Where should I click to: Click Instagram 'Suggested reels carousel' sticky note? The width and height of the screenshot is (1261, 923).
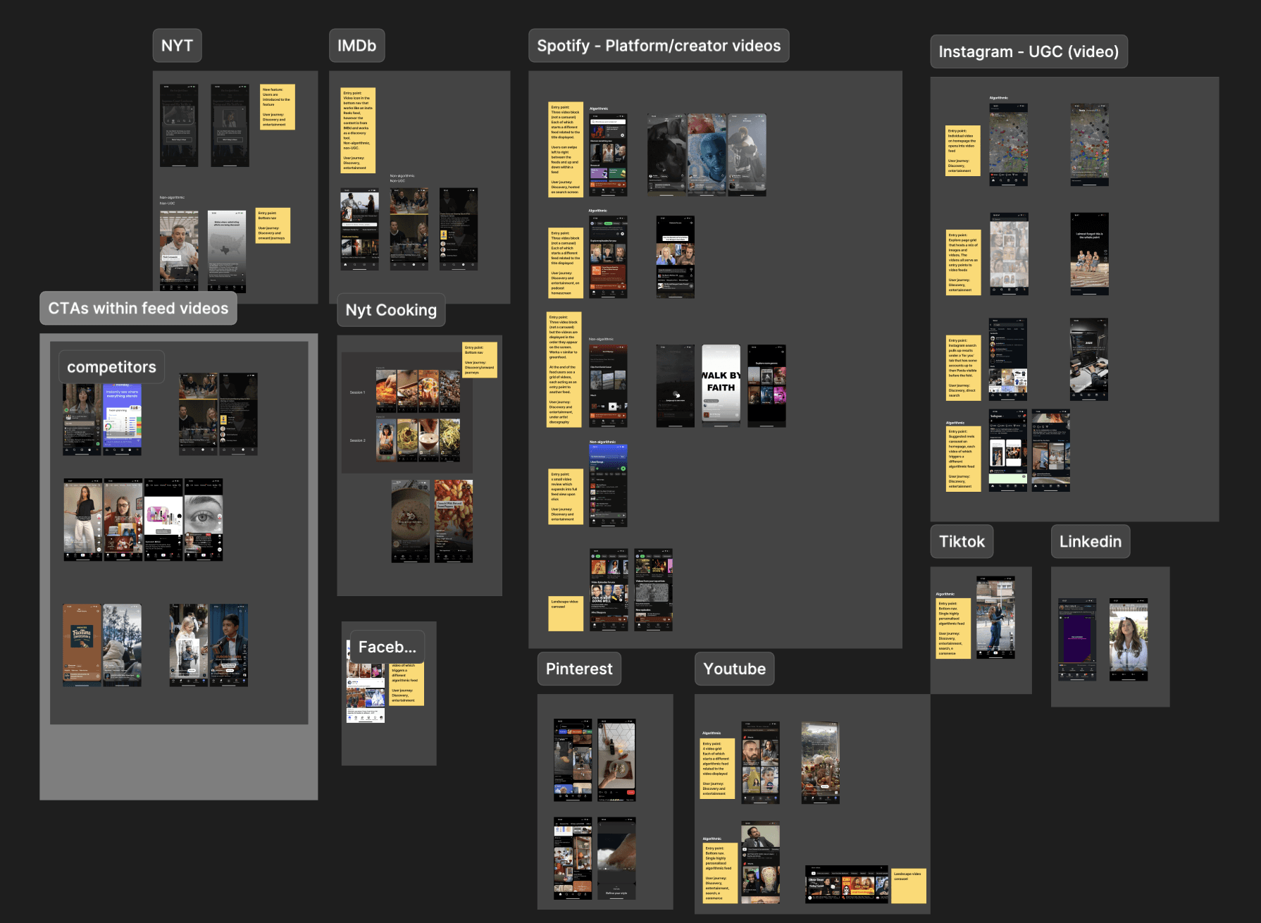coord(963,459)
